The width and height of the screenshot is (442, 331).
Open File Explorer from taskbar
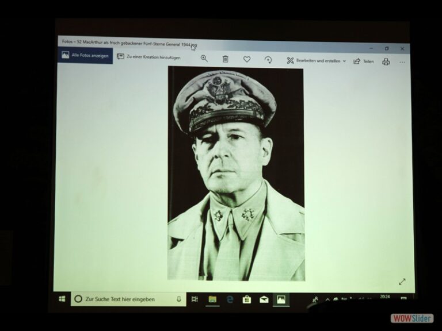pyautogui.click(x=212, y=299)
